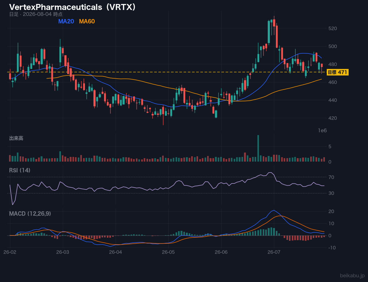Click the RSI (14) panel label

tap(20, 170)
